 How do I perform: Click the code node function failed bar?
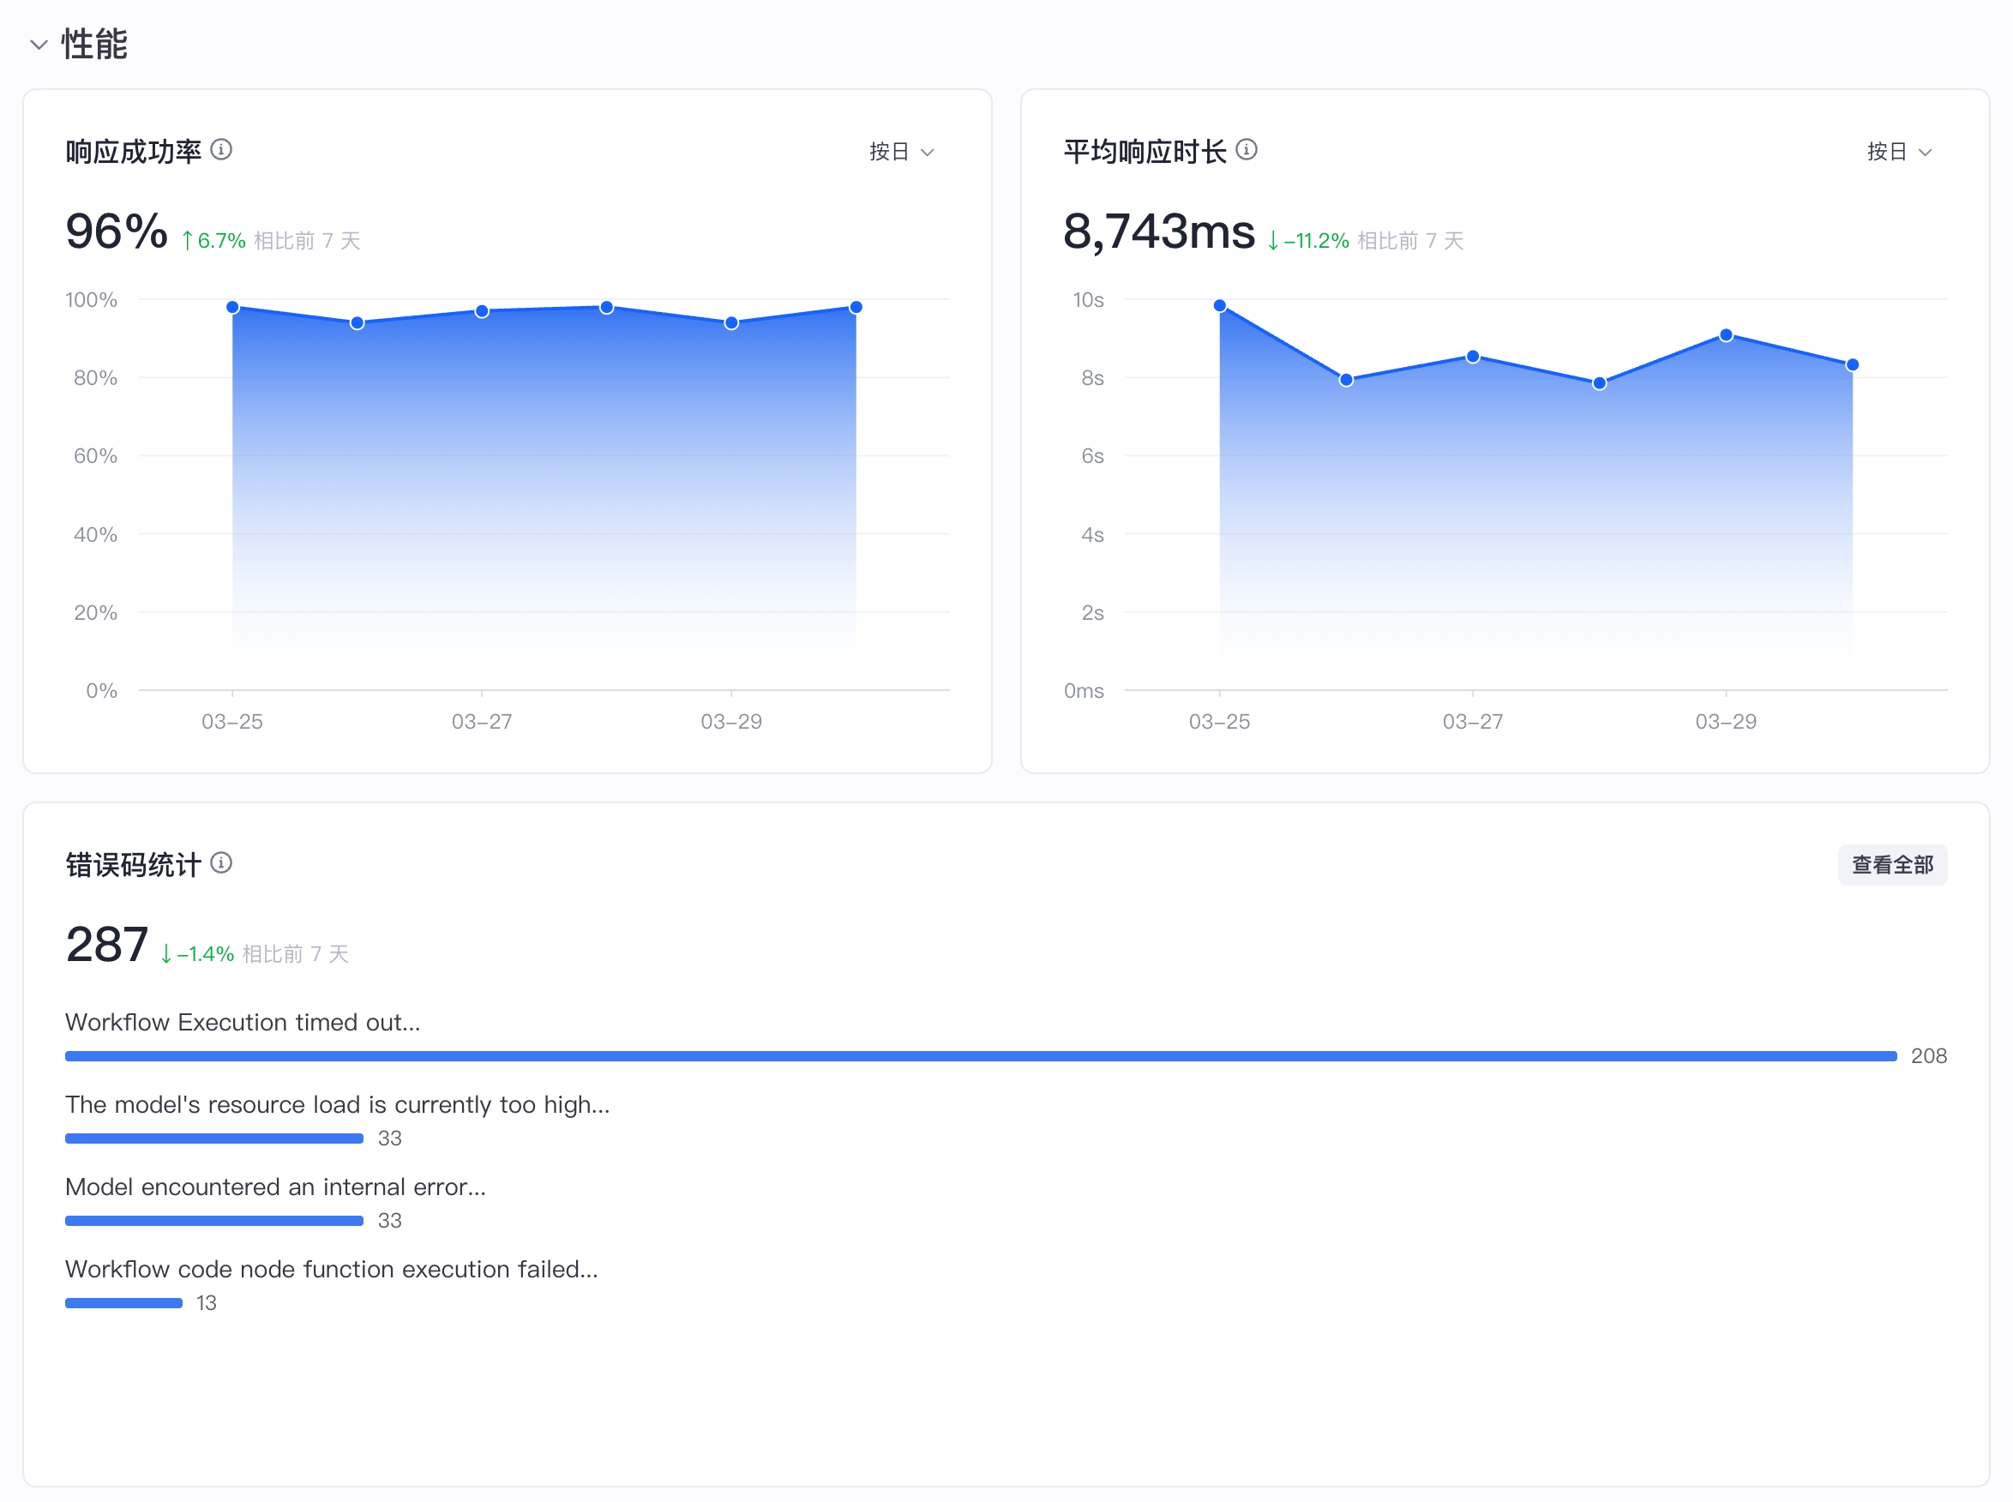pyautogui.click(x=123, y=1303)
